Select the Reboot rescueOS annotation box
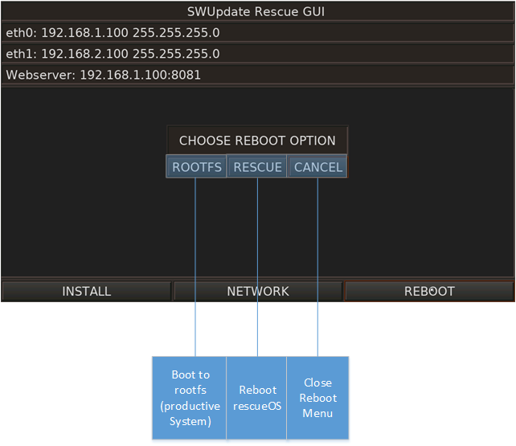Image resolution: width=516 pixels, height=446 pixels. click(x=257, y=398)
